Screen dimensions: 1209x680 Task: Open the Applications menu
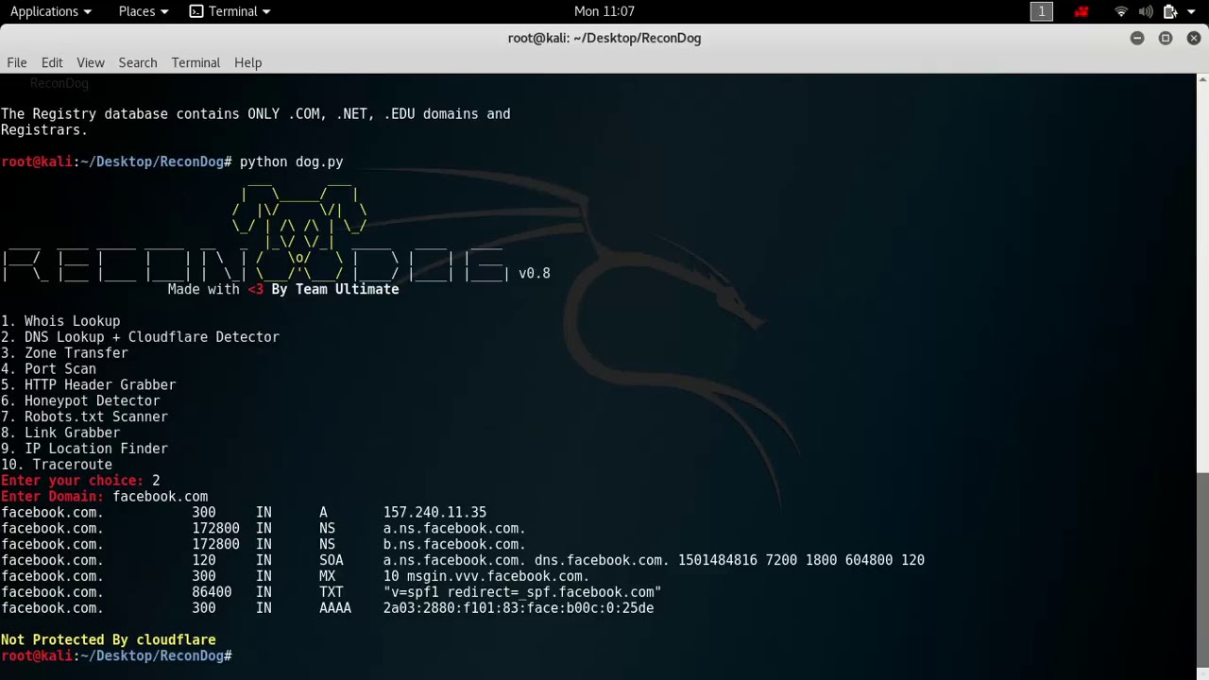[50, 11]
